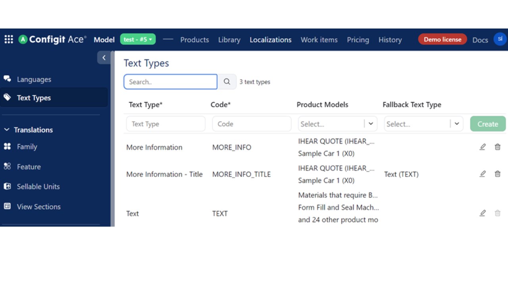The width and height of the screenshot is (508, 285).
Task: Open the Pricing menu item
Action: (358, 40)
